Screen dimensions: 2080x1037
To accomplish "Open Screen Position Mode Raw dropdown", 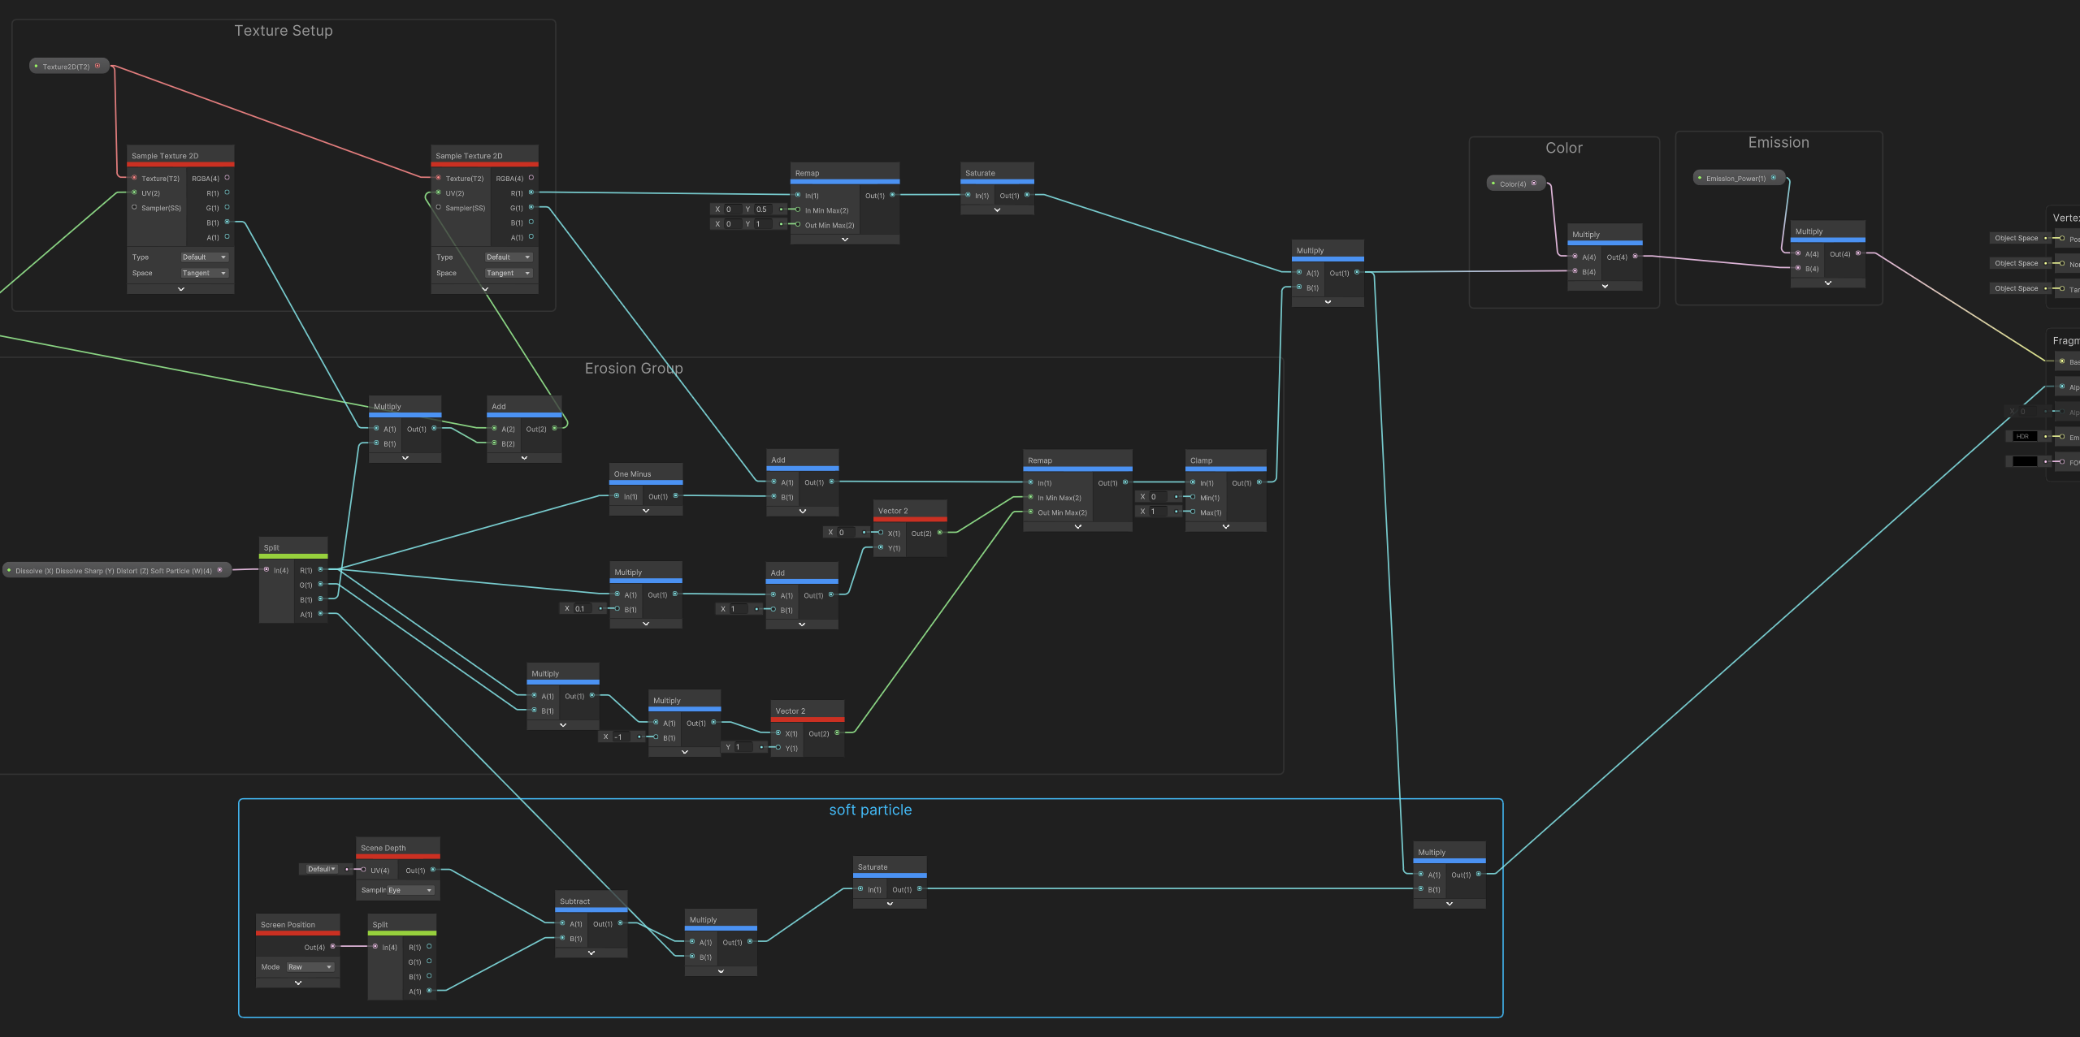I will [x=310, y=967].
